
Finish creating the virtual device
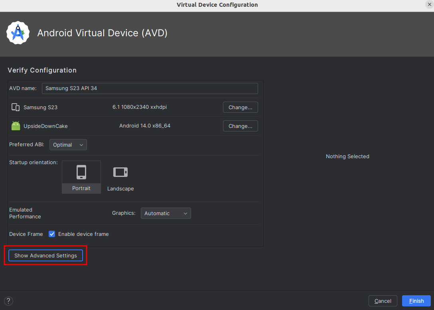coord(416,301)
